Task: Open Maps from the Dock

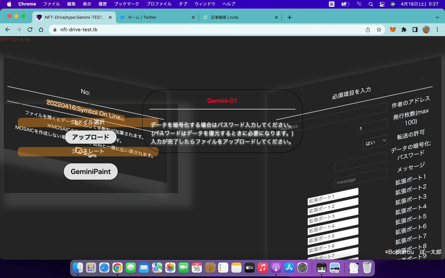Action: [x=157, y=267]
